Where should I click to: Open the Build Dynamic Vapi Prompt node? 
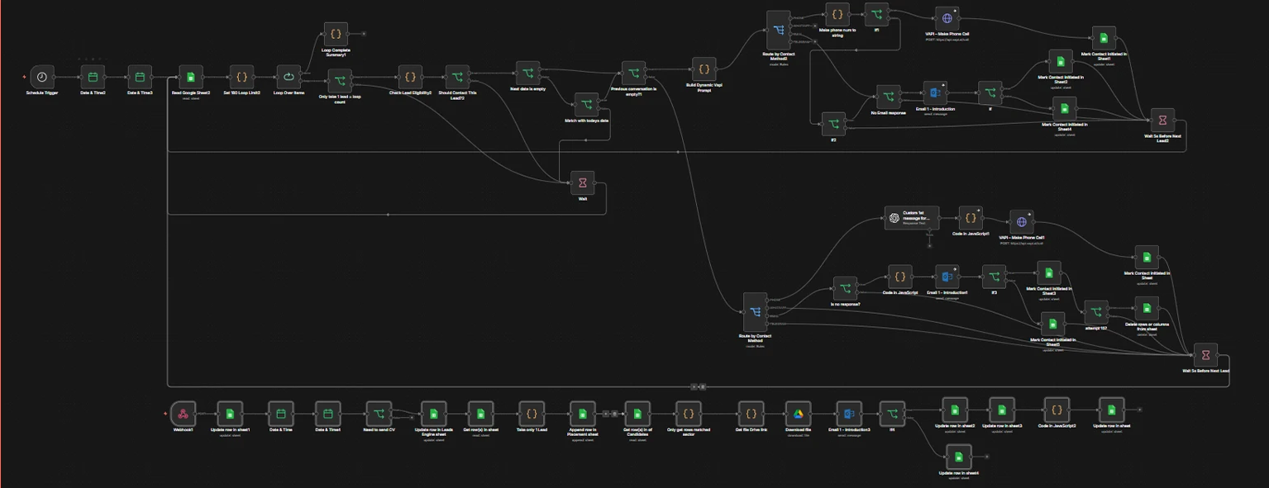[x=704, y=70]
